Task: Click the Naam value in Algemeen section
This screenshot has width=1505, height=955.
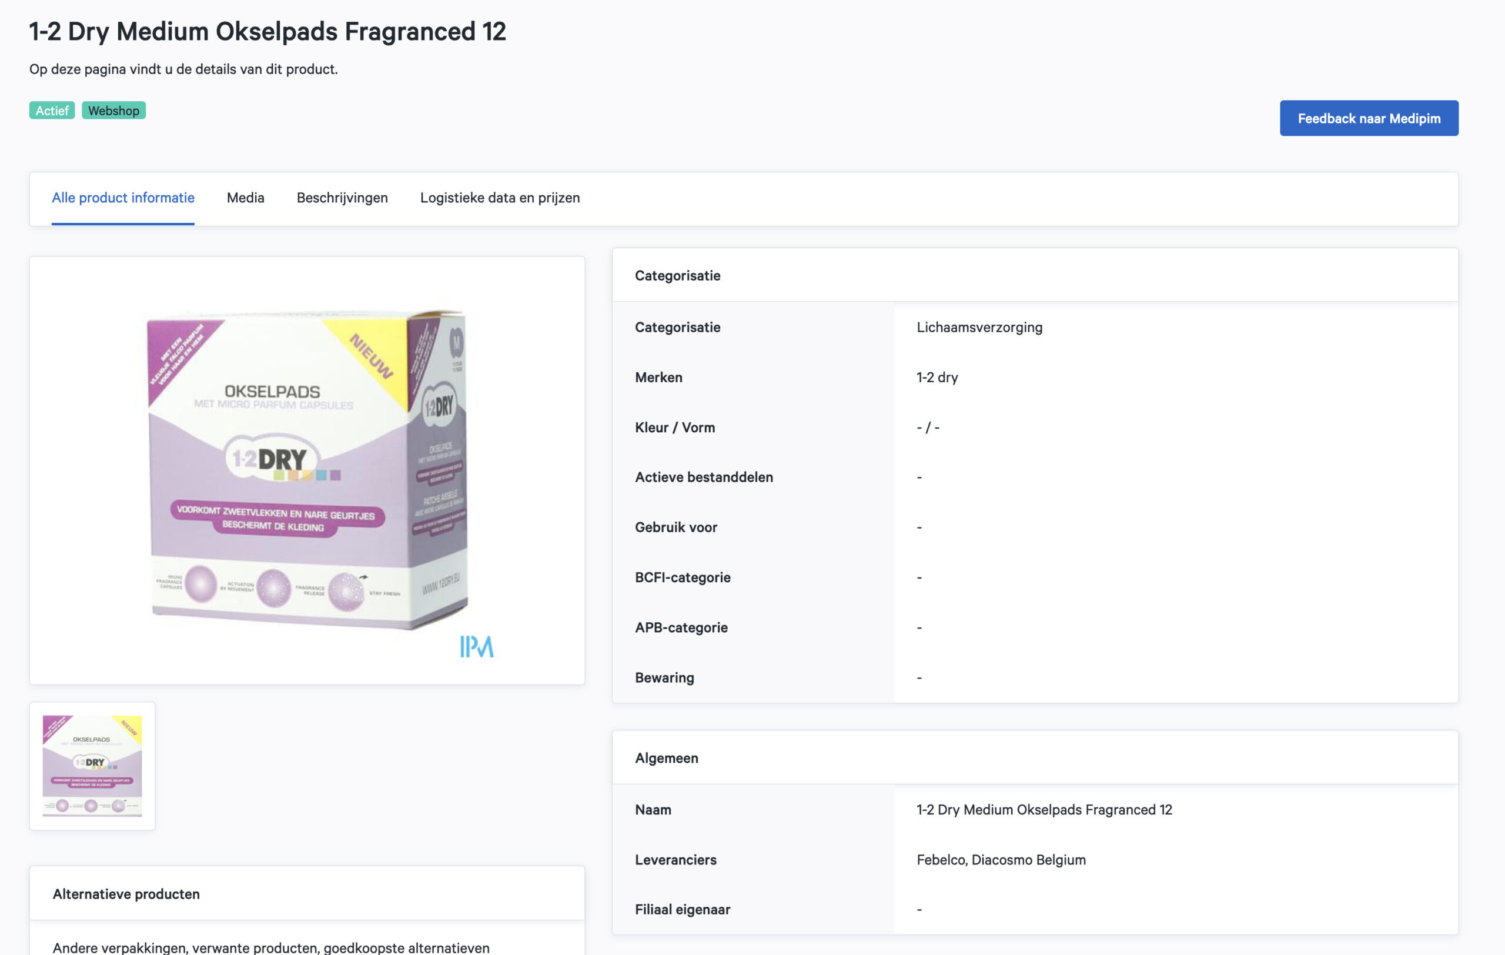Action: [x=1044, y=809]
